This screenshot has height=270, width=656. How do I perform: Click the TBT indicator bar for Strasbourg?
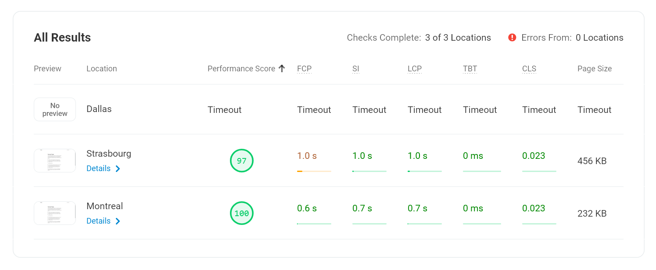point(482,172)
